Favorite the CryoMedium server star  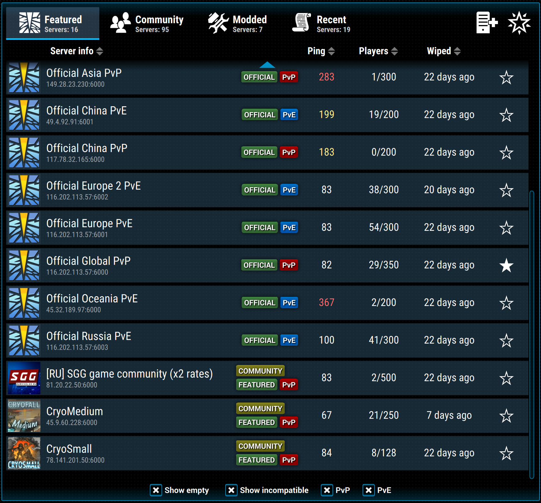506,416
